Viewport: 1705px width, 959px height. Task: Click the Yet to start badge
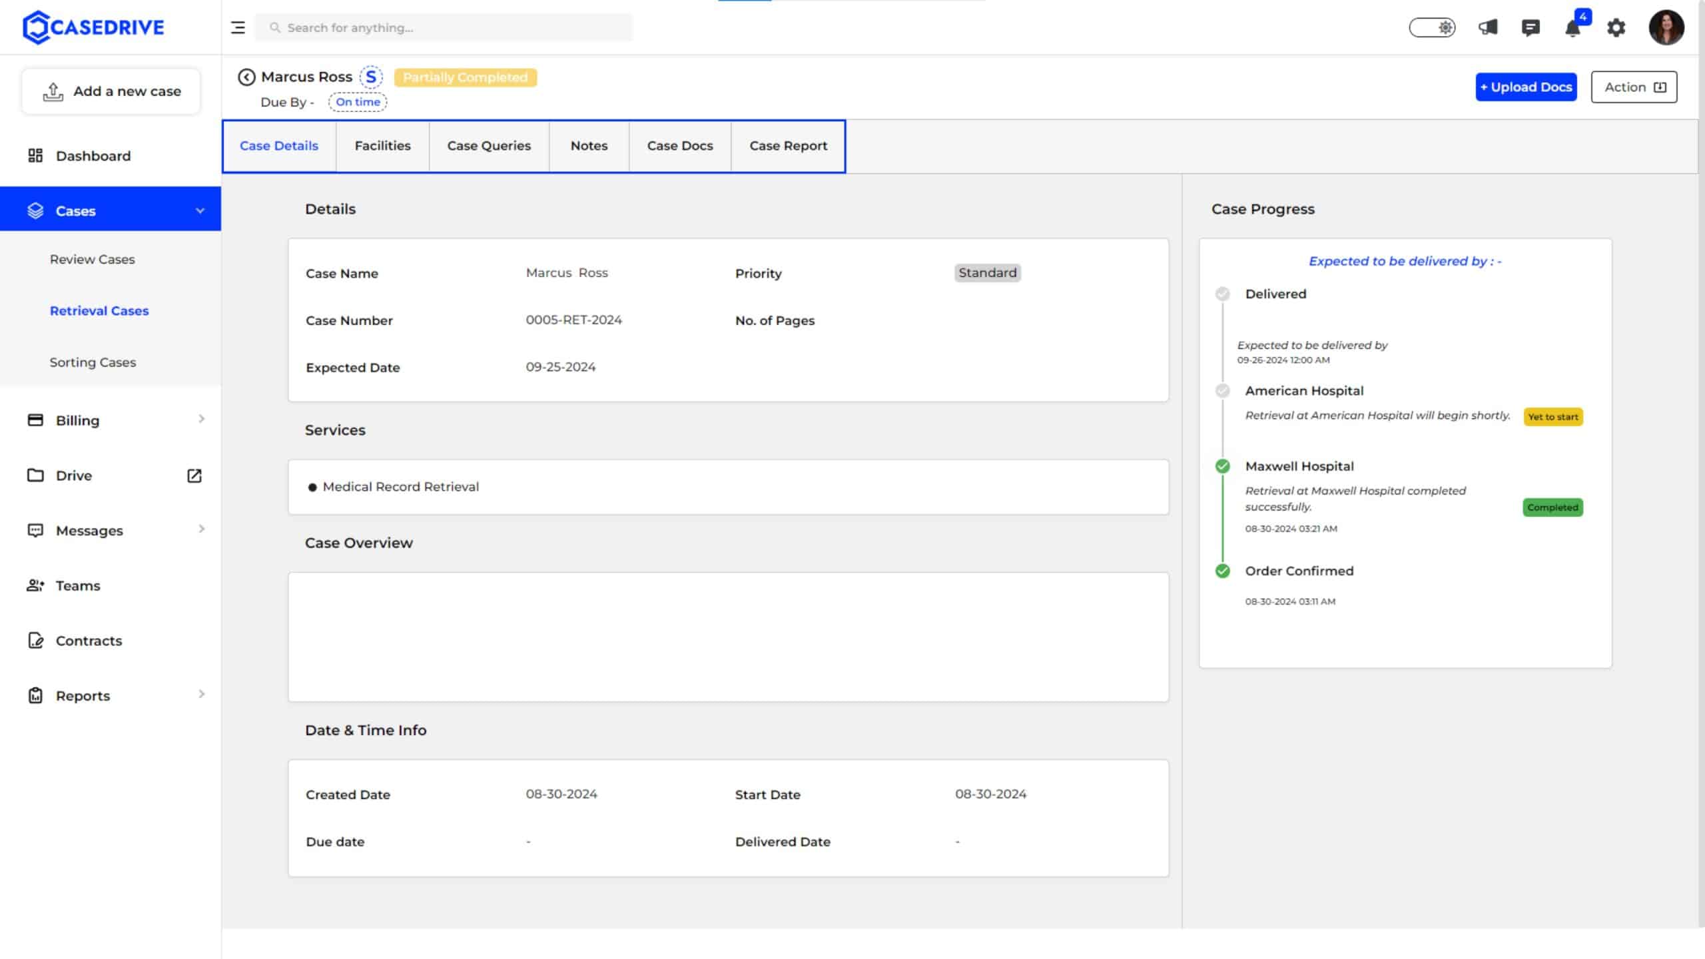pyautogui.click(x=1552, y=417)
